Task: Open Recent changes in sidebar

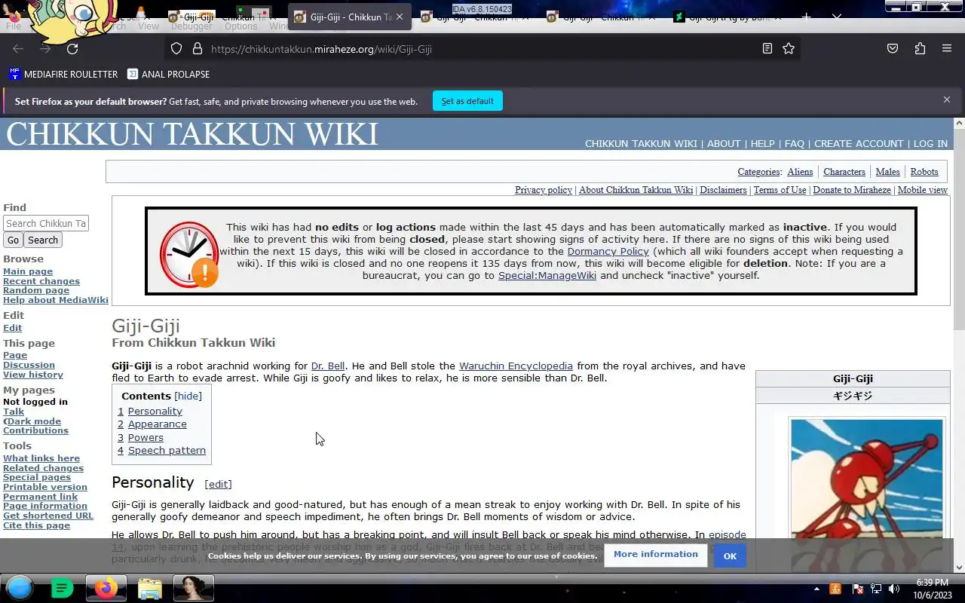Action: click(x=41, y=281)
